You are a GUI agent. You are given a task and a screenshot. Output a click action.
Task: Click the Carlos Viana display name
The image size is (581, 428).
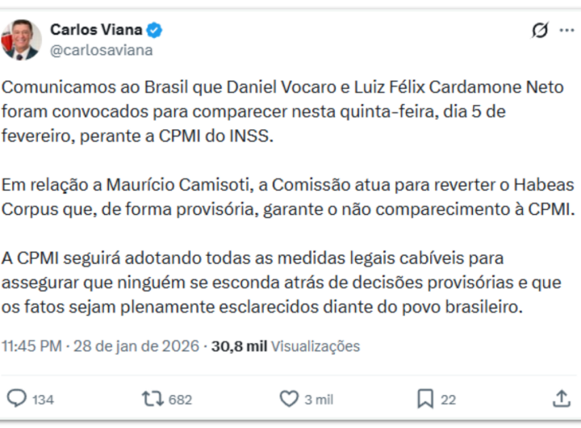coord(96,30)
